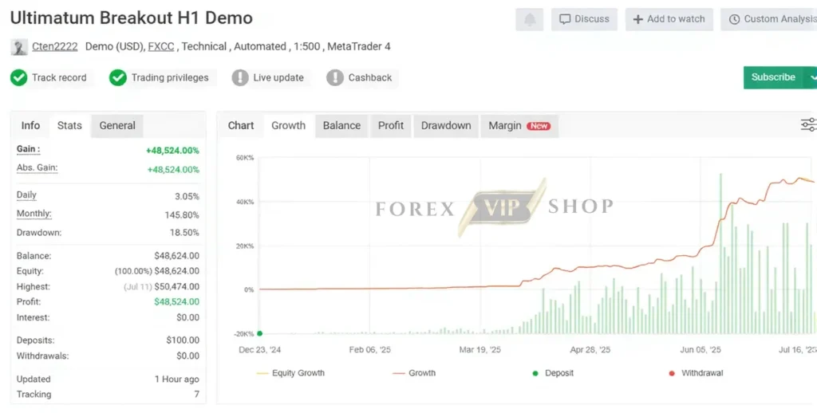Click the Cten2222 avatar thumbnail
Screen dimensions: 817x413
tap(19, 47)
